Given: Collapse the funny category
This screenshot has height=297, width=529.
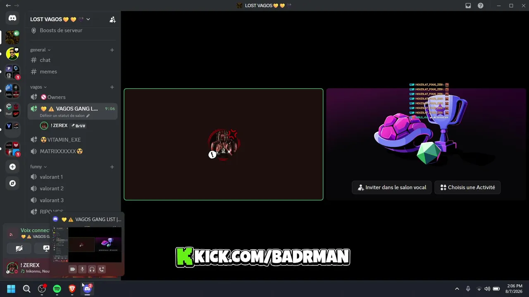Looking at the screenshot, I should 38,167.
